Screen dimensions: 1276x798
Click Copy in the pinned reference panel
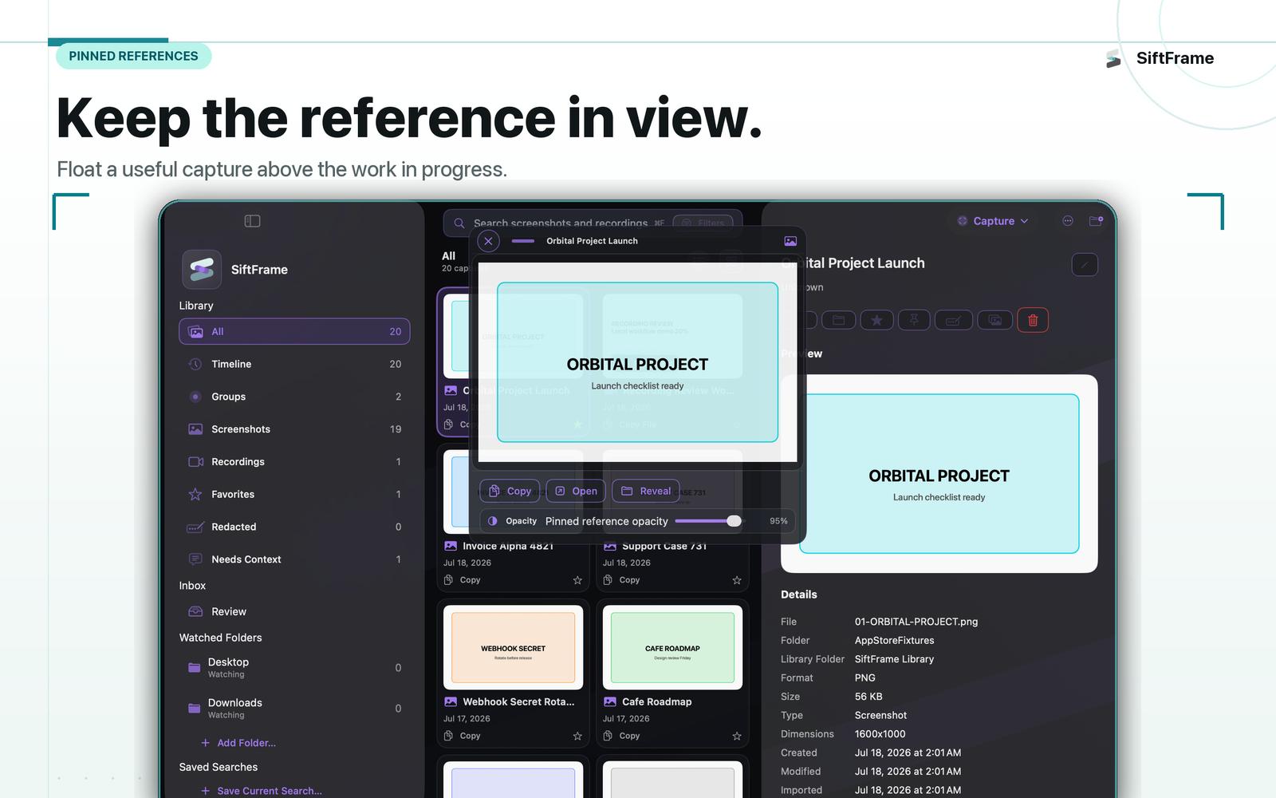[x=510, y=491]
